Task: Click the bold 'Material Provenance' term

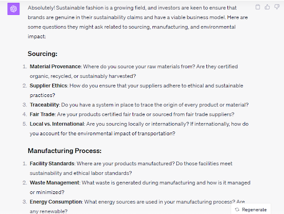Action: coord(55,67)
